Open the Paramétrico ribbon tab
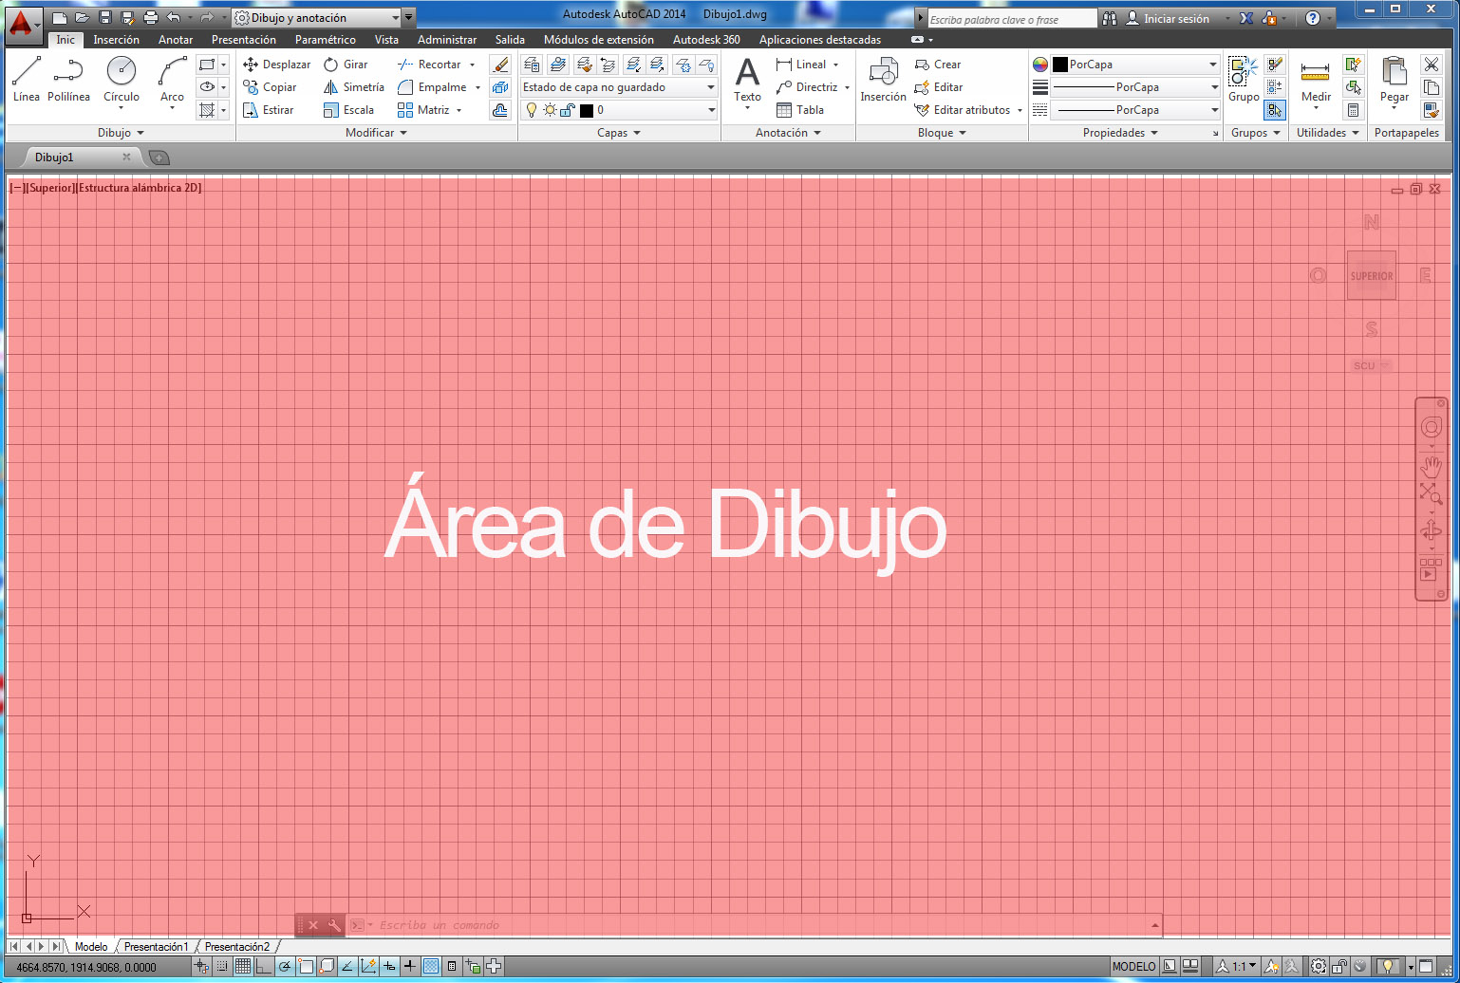The height and width of the screenshot is (983, 1460). click(x=326, y=40)
